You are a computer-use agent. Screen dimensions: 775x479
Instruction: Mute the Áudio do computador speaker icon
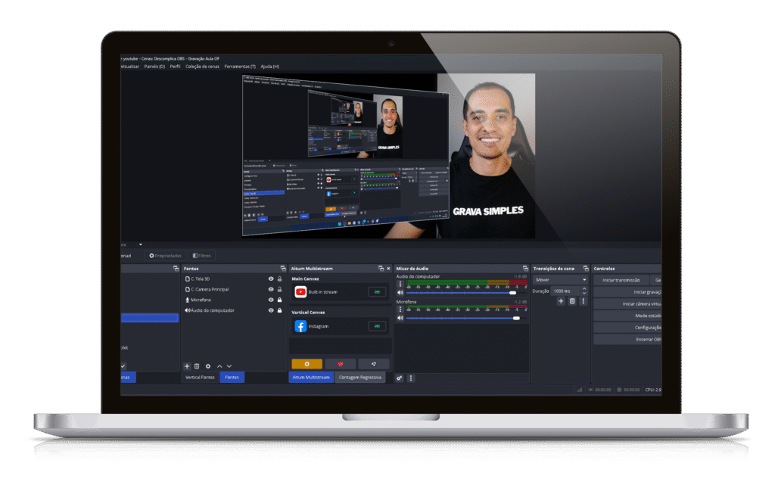[x=400, y=293]
